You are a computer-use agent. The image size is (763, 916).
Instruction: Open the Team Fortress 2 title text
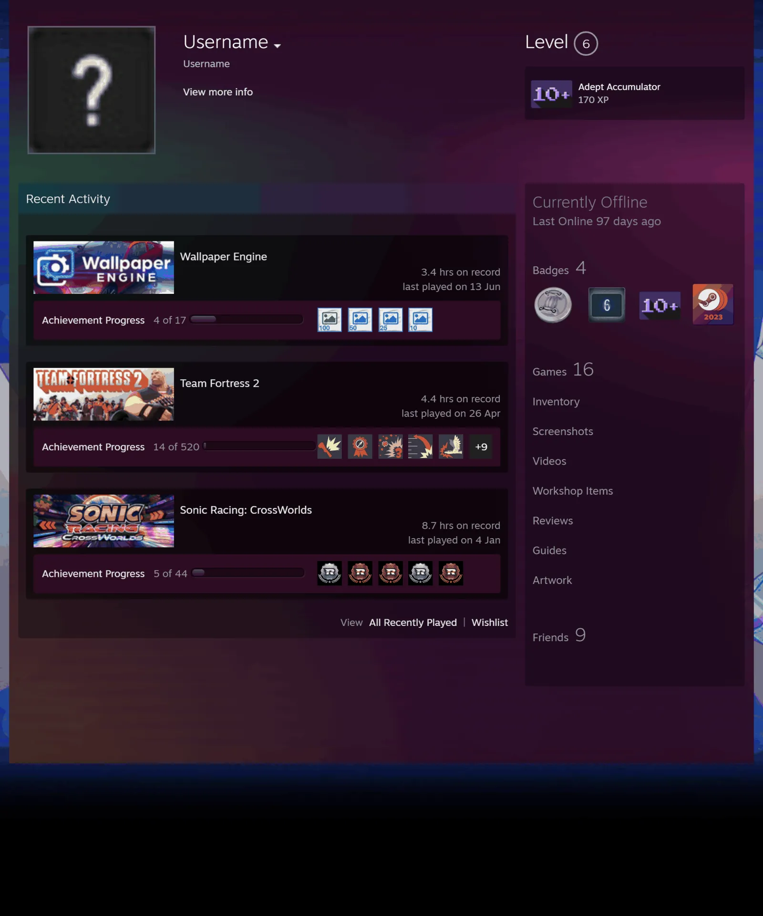(x=220, y=384)
